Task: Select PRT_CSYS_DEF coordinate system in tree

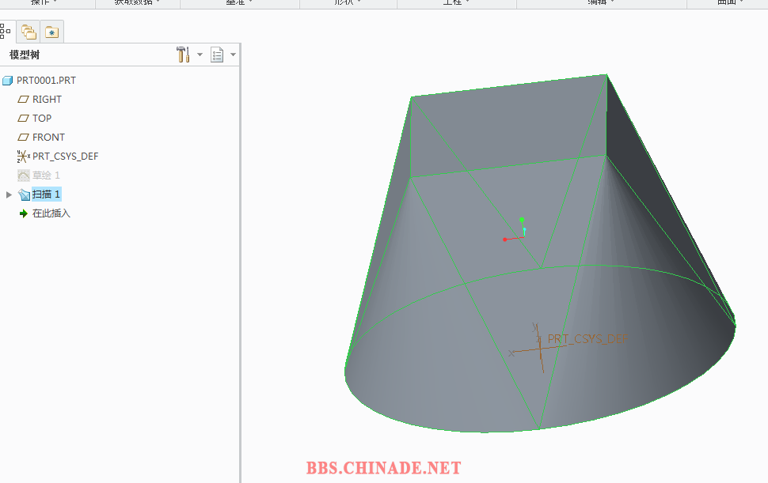Action: tap(65, 157)
